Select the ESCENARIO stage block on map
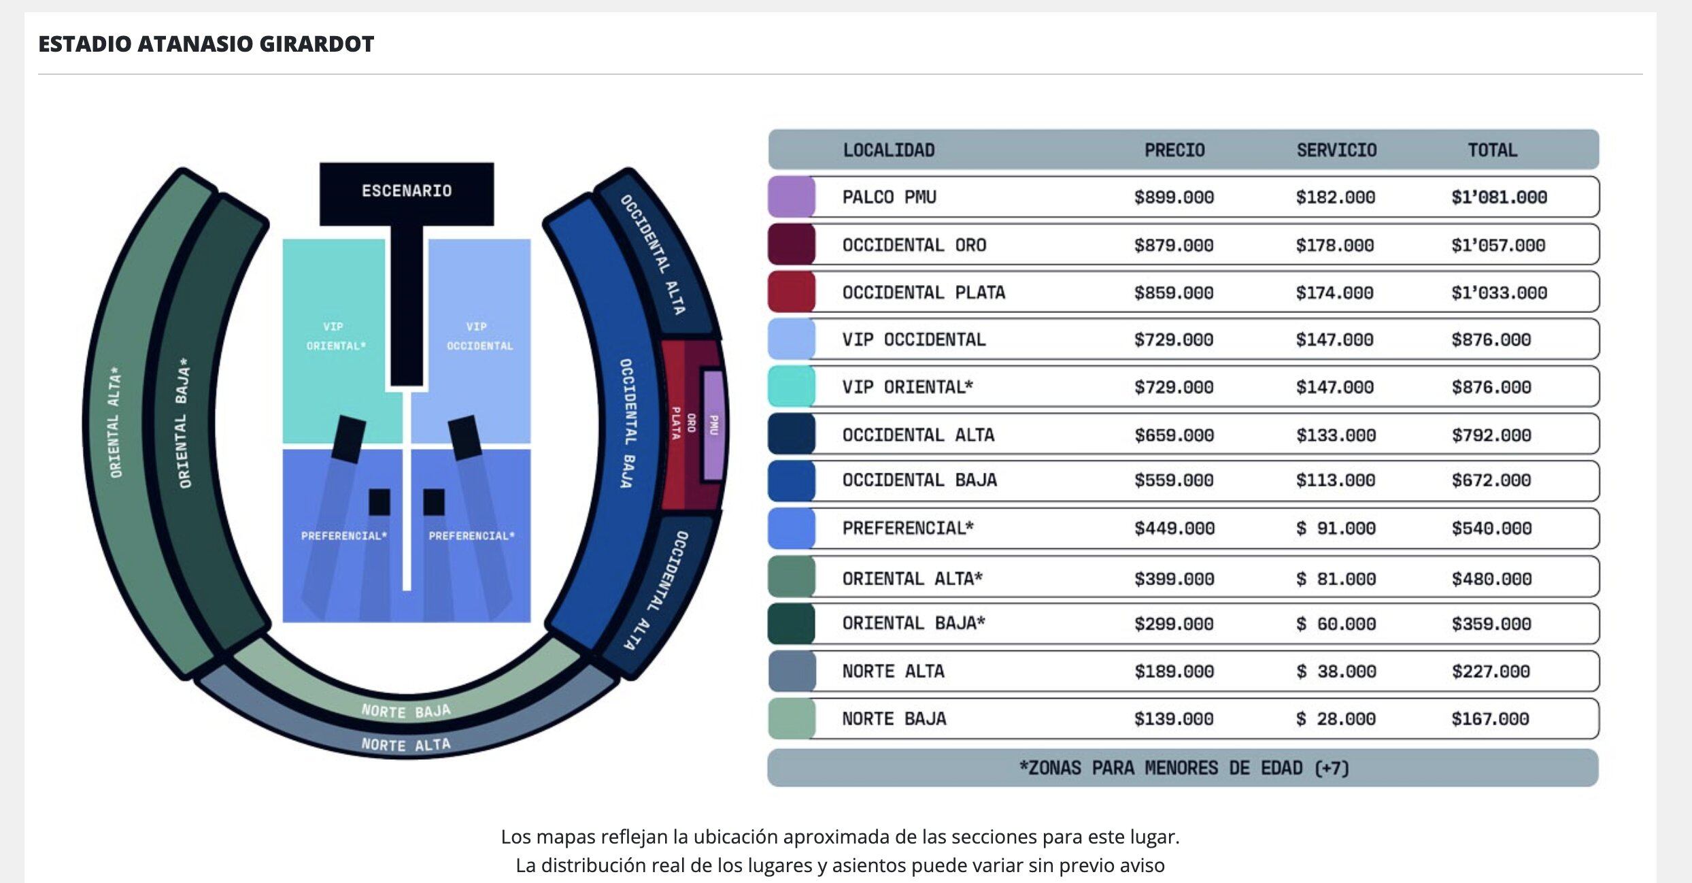This screenshot has height=883, width=1692. [407, 192]
